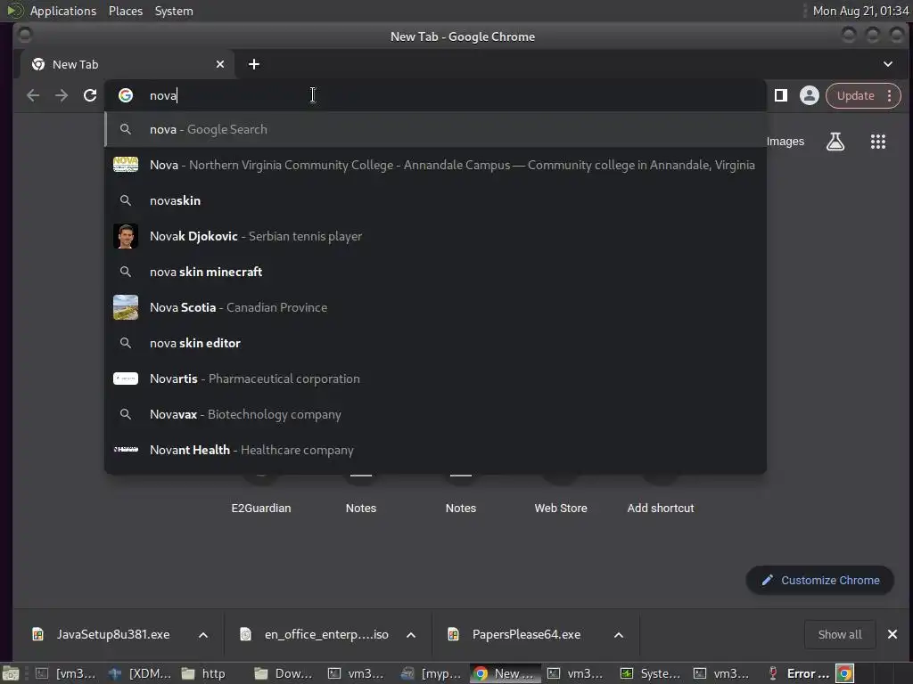Click the clock showing Mon Aug 21
Screen dimensions: 913x684
[x=860, y=11]
